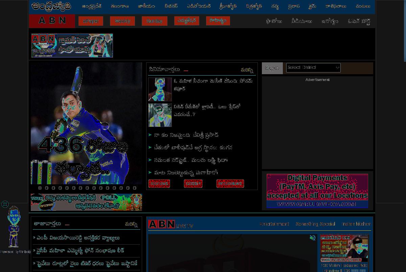The height and width of the screenshot is (272, 406).
Task: Click the floating cartoon character figure
Action: click(x=14, y=226)
